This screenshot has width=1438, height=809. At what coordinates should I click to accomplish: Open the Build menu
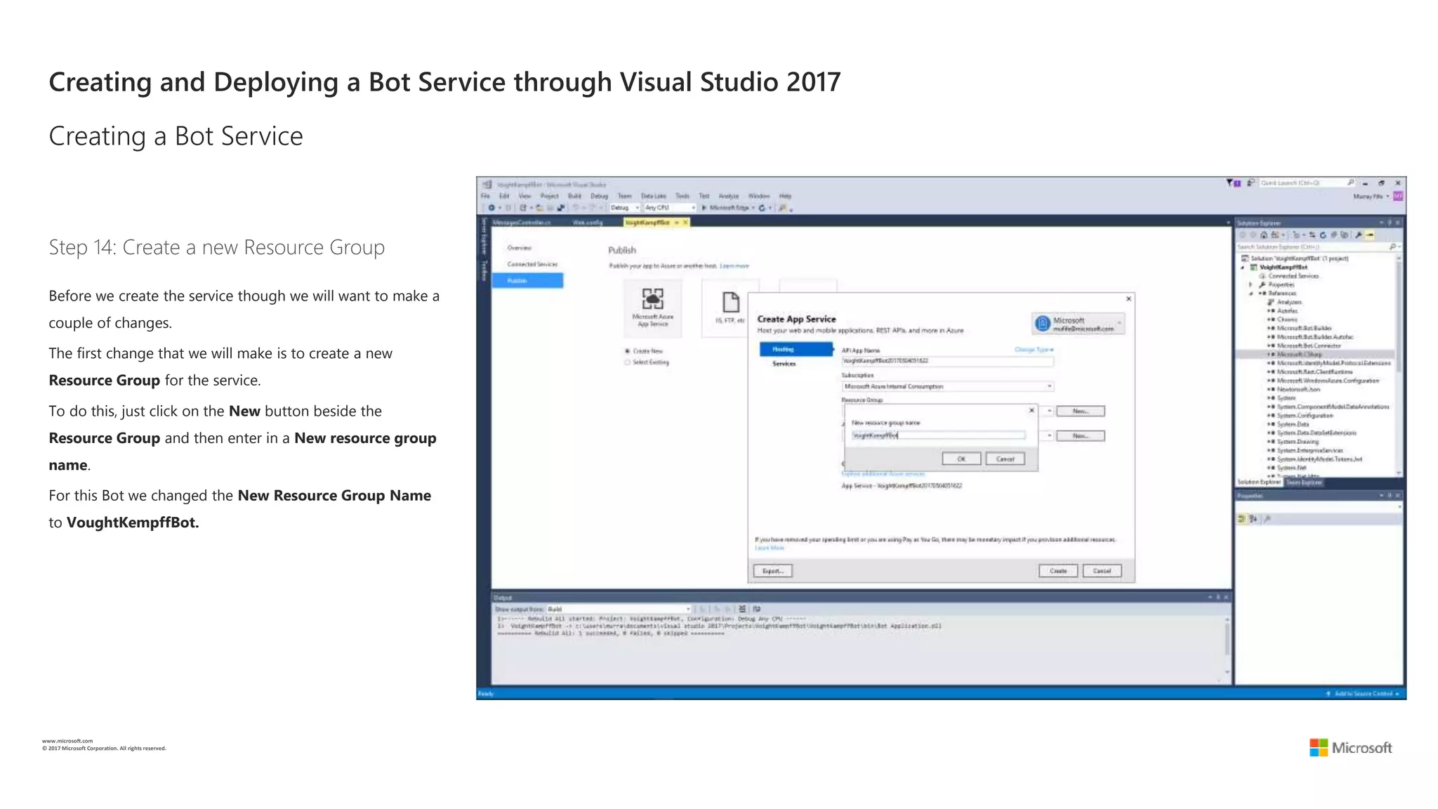(x=574, y=196)
